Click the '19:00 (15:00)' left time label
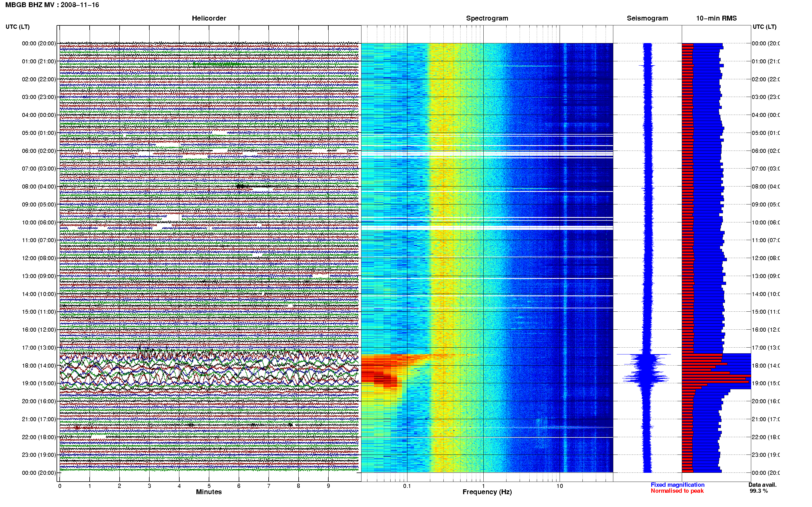812x507 pixels. tap(39, 383)
